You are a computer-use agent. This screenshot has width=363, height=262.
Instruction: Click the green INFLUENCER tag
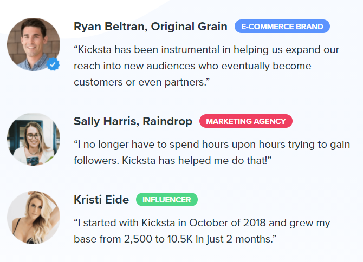(166, 200)
